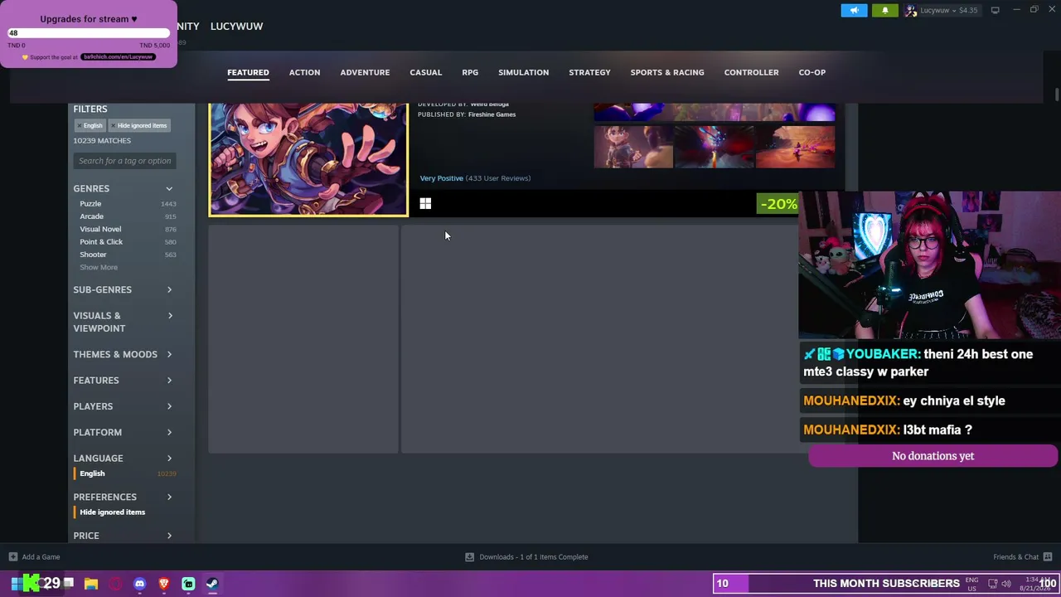Open the Downloads status text
The width and height of the screenshot is (1061, 597).
(x=534, y=557)
